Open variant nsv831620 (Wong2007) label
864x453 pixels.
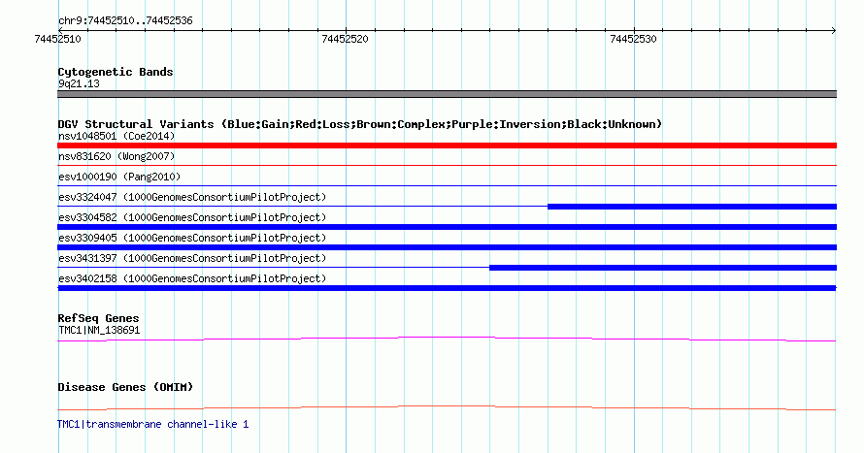click(x=116, y=156)
